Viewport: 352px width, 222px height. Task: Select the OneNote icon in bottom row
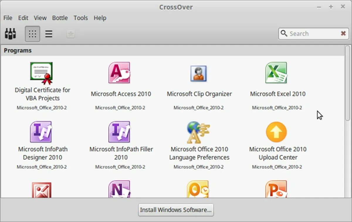pyautogui.click(x=119, y=189)
